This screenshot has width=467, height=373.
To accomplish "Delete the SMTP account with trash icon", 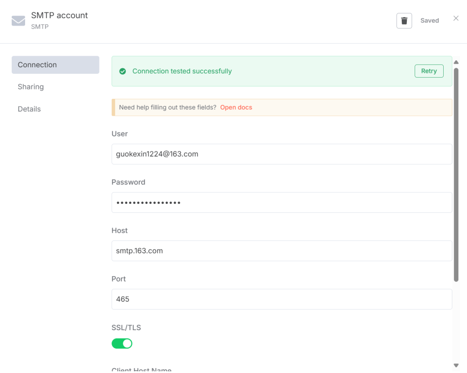I will [x=404, y=21].
